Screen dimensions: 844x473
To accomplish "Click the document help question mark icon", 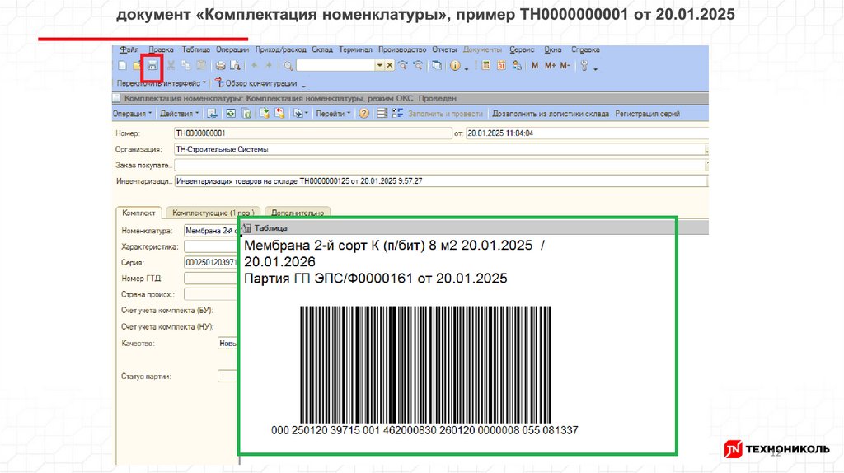I will pos(363,114).
